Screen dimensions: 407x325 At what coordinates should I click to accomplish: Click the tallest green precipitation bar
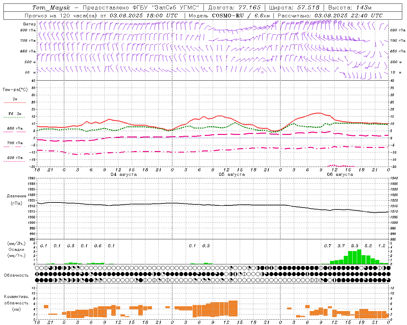[359, 257]
